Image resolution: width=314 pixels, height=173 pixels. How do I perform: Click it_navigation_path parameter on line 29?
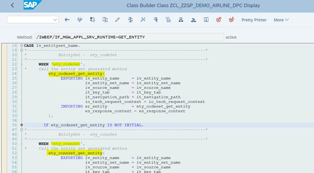(x=107, y=97)
